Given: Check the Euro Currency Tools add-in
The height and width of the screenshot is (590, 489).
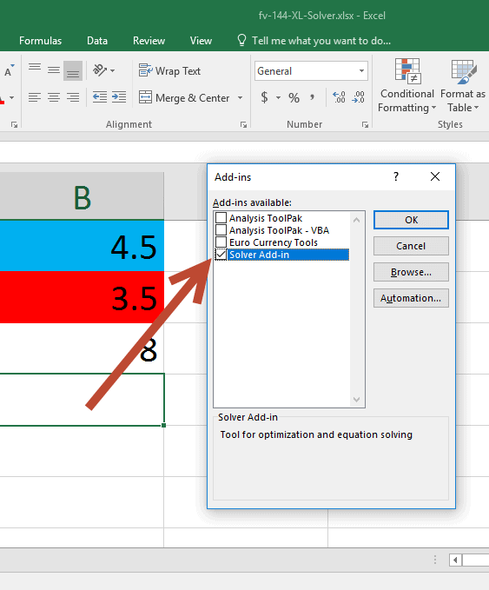Looking at the screenshot, I should [221, 242].
